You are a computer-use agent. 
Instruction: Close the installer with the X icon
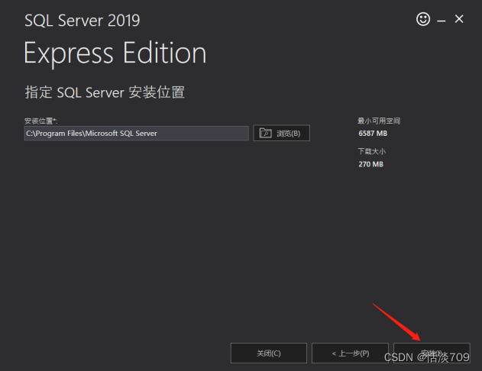[x=459, y=19]
